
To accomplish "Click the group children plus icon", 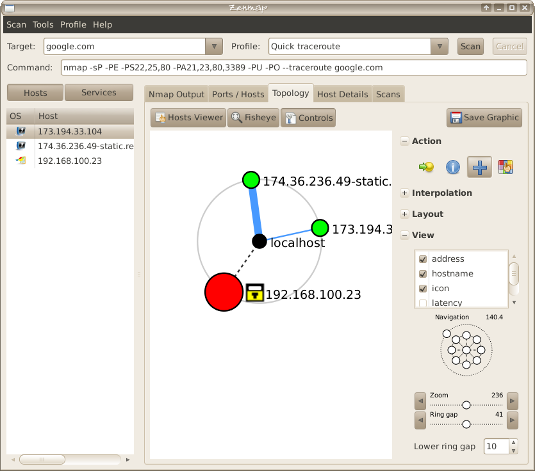I will pos(479,167).
